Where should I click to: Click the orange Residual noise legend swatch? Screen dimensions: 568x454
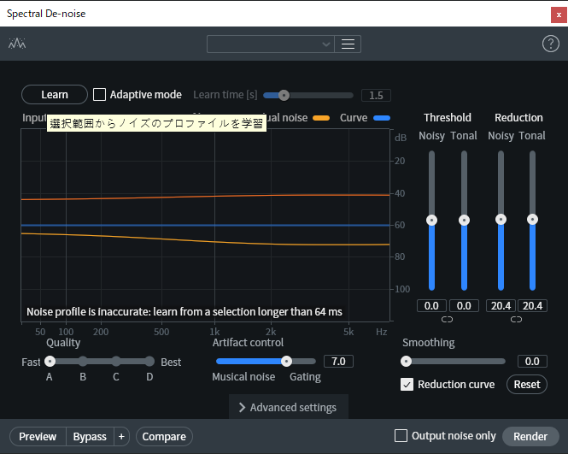321,118
